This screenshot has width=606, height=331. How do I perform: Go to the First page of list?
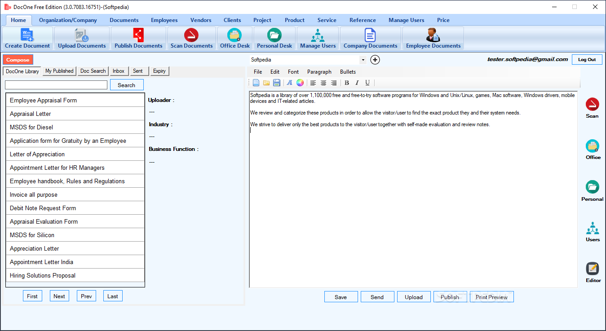(x=32, y=296)
